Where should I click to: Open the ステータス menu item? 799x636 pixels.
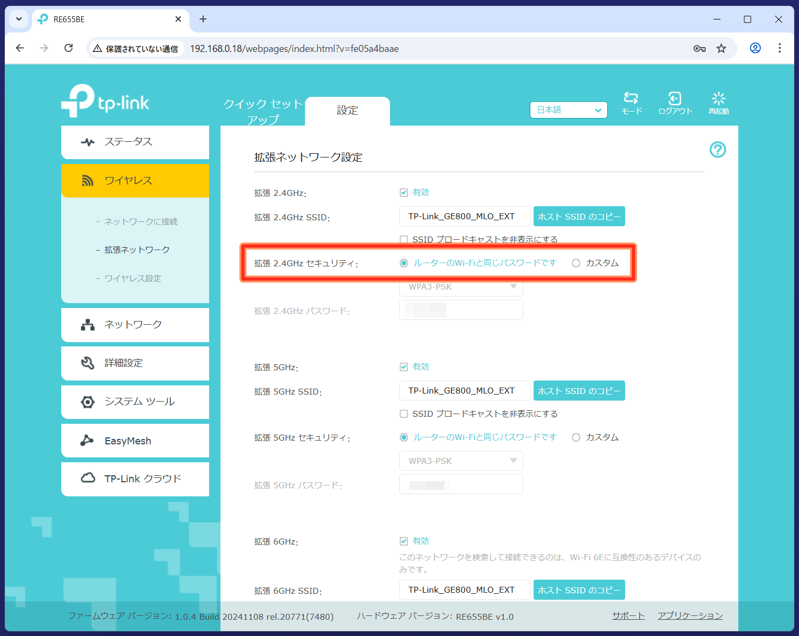pos(135,142)
